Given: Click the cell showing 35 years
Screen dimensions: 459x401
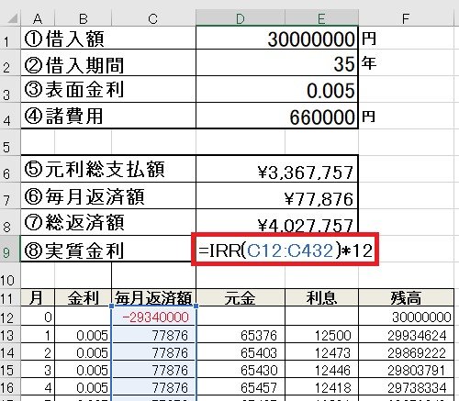Looking at the screenshot, I should 277,62.
